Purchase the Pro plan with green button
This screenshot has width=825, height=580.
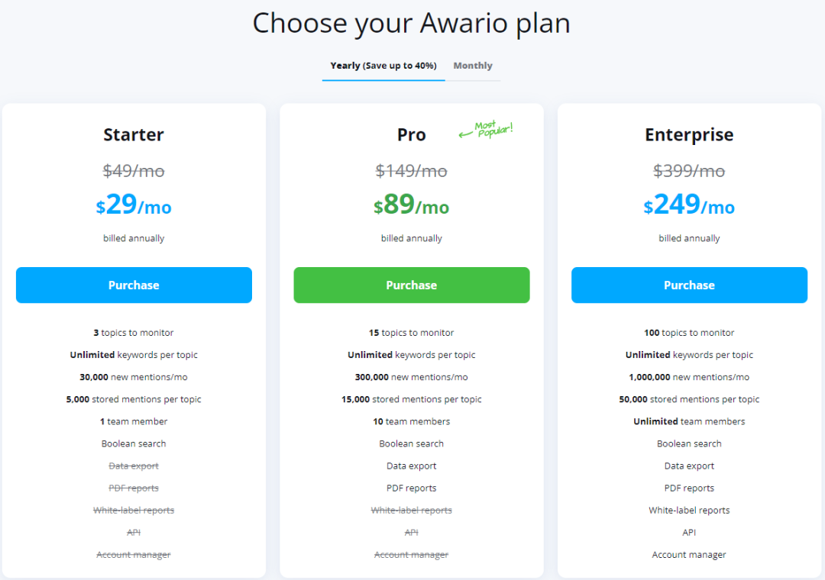tap(412, 285)
